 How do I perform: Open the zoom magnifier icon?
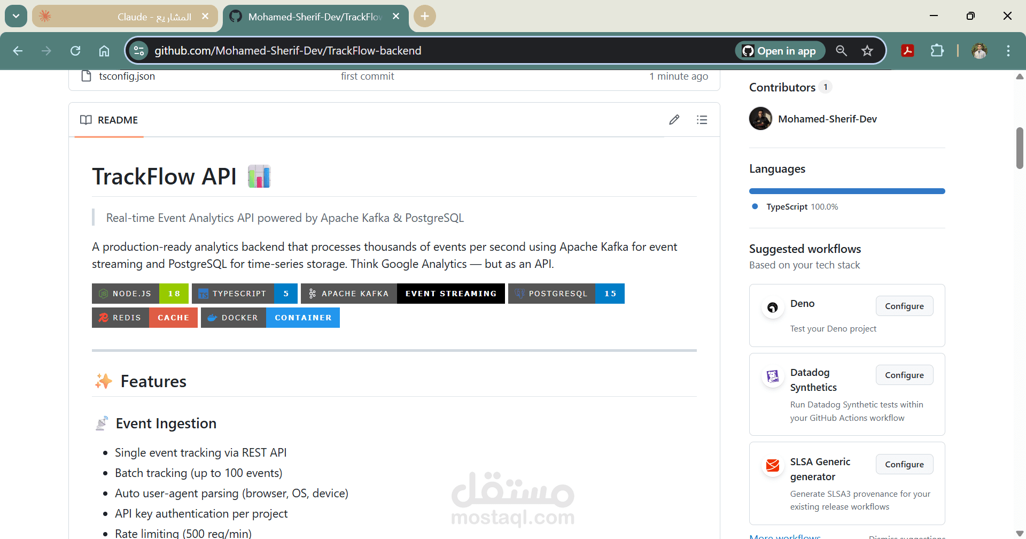click(842, 51)
